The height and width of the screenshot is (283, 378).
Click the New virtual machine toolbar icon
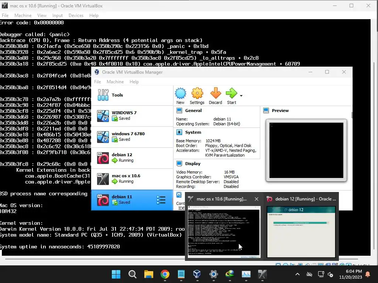pos(180,93)
